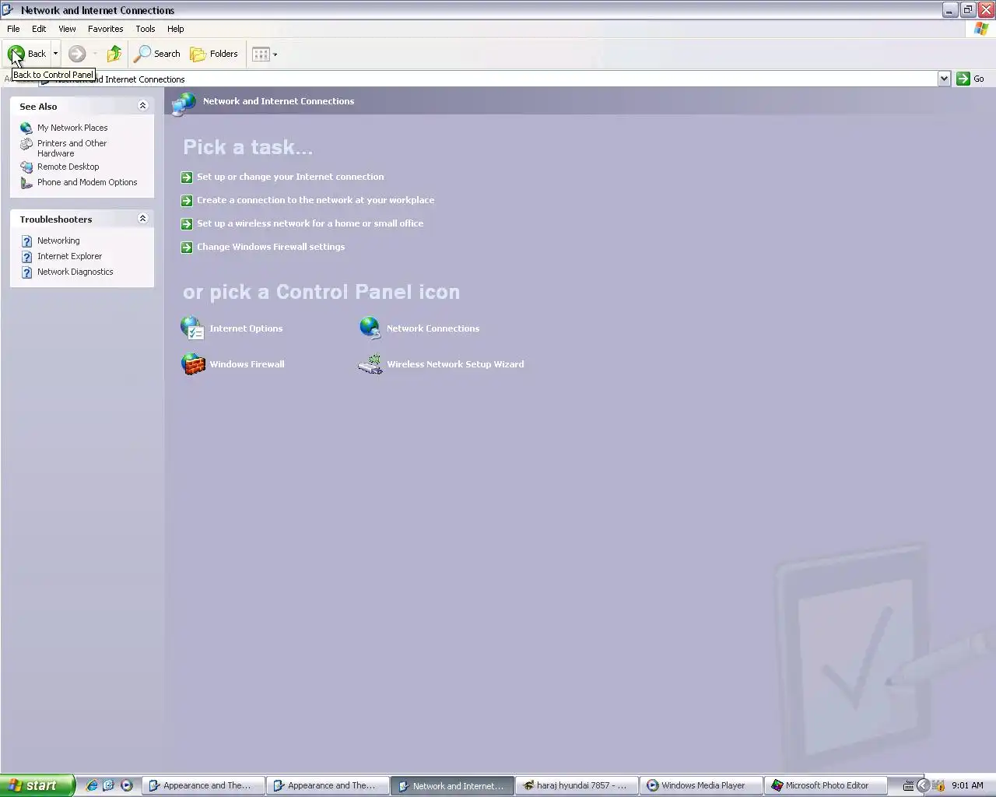Click the green Back arrow icon
The width and height of the screenshot is (996, 797).
click(x=16, y=54)
